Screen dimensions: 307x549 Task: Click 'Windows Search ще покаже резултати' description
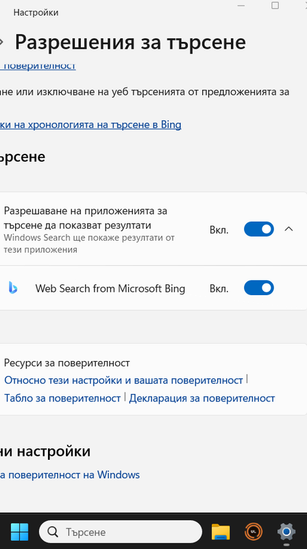[89, 244]
